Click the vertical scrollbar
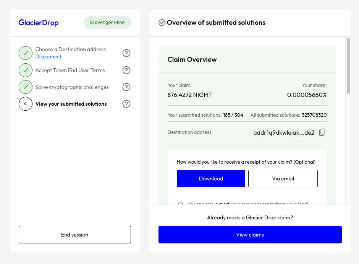The width and height of the screenshot is (359, 264). 348,65
